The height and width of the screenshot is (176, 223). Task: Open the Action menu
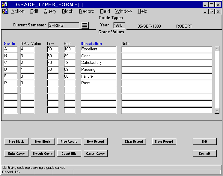coord(18,11)
